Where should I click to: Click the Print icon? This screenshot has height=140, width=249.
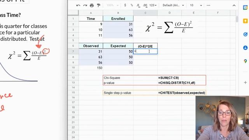(x=92, y=5)
